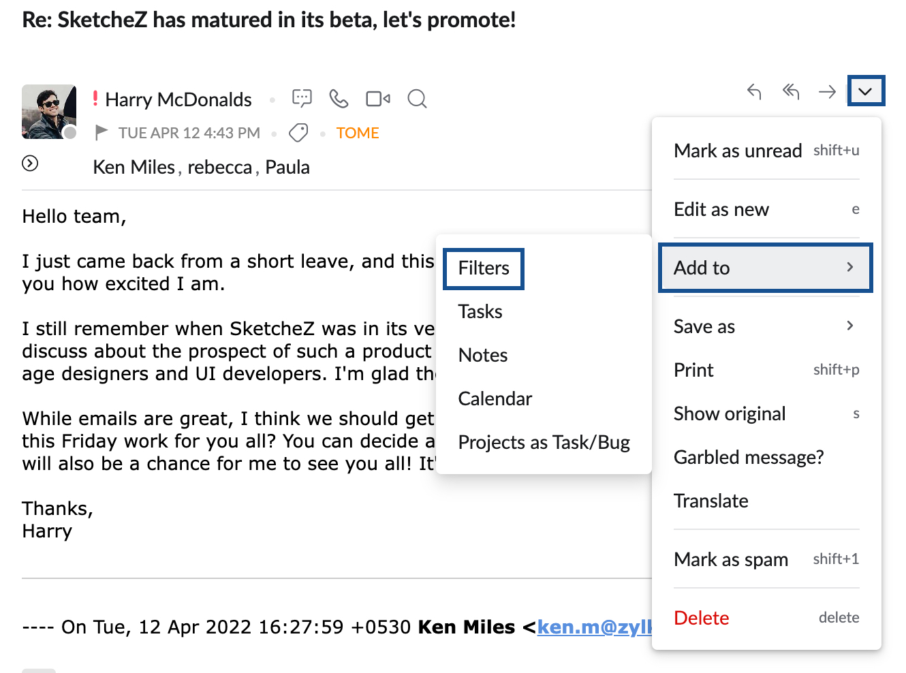
Task: Search emails from Harry via magnifier icon
Action: [417, 99]
